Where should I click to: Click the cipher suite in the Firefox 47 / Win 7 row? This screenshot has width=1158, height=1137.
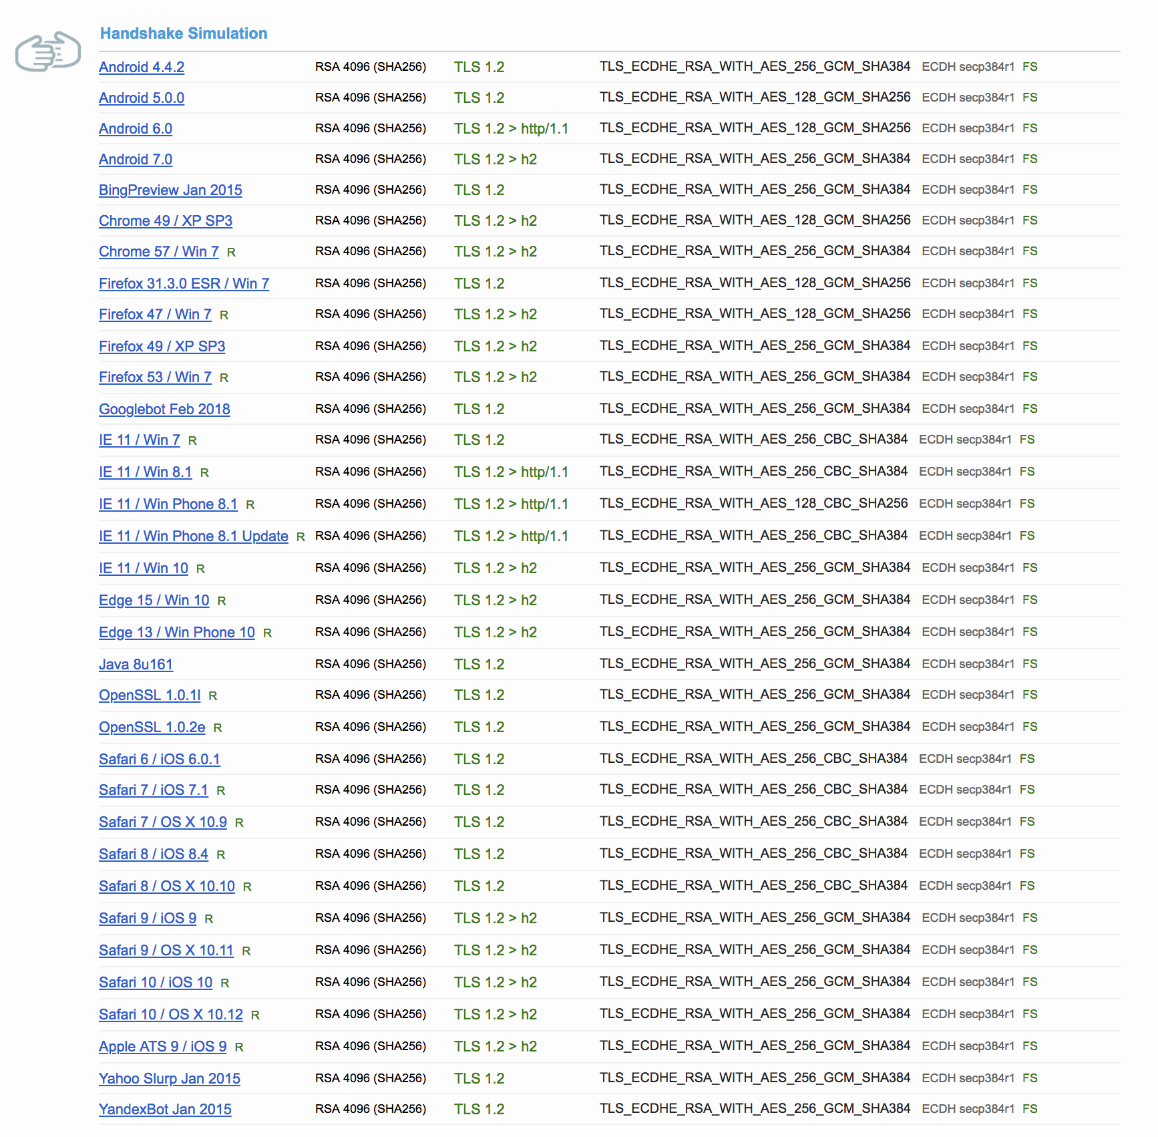755,313
